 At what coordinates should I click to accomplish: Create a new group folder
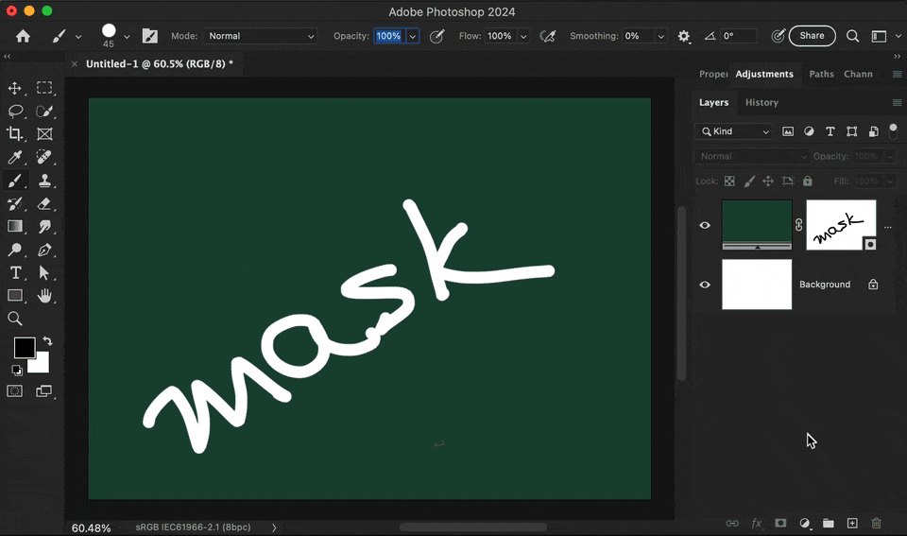click(829, 524)
